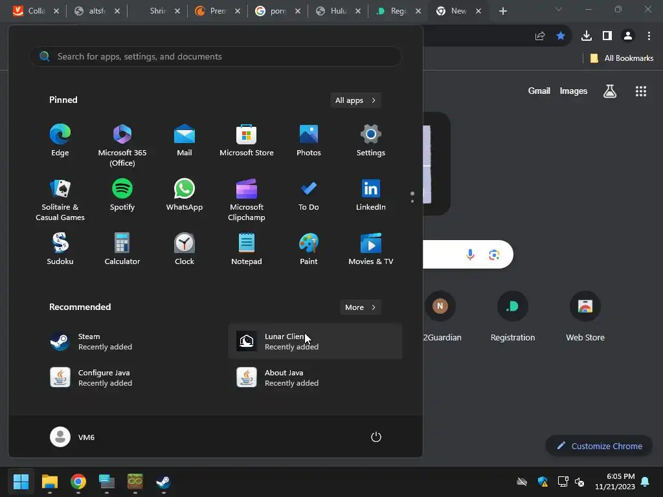The image size is (663, 497).
Task: Click the Customize Chrome button
Action: coord(599,446)
